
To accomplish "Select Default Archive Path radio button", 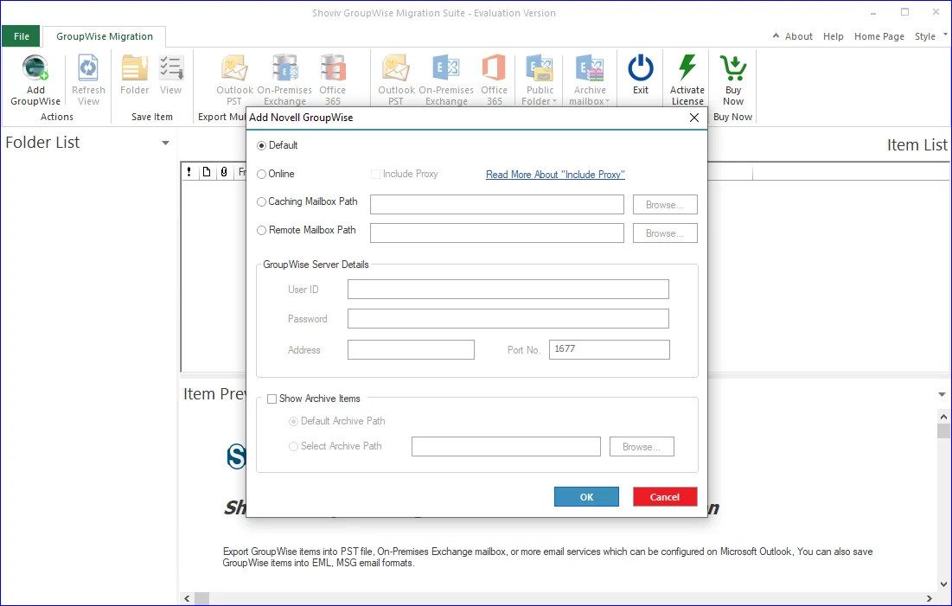I will (x=293, y=421).
